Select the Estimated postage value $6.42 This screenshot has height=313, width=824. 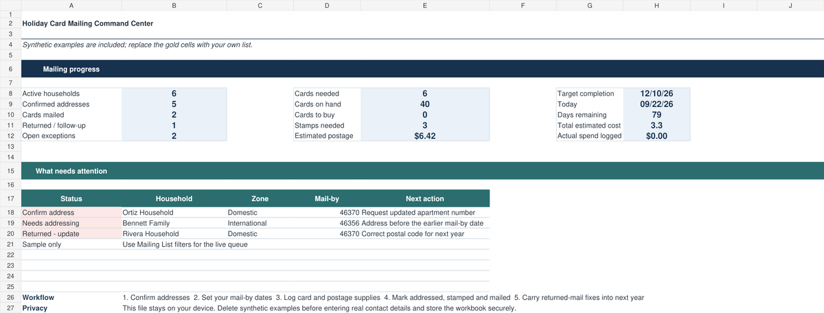click(x=424, y=136)
